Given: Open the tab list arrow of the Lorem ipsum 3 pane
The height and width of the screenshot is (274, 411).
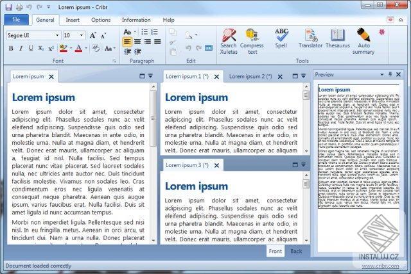Looking at the screenshot, I should click(x=303, y=165).
